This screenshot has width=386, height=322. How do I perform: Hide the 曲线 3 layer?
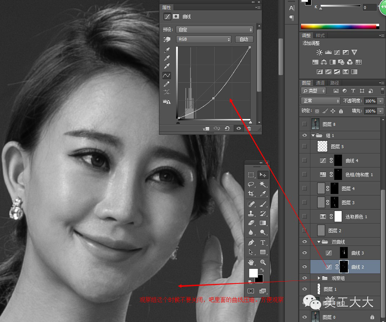coord(305,253)
